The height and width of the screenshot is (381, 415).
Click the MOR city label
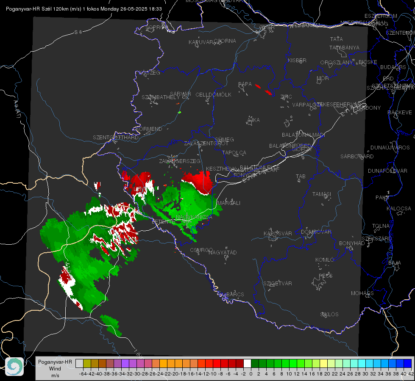pyautogui.click(x=323, y=78)
